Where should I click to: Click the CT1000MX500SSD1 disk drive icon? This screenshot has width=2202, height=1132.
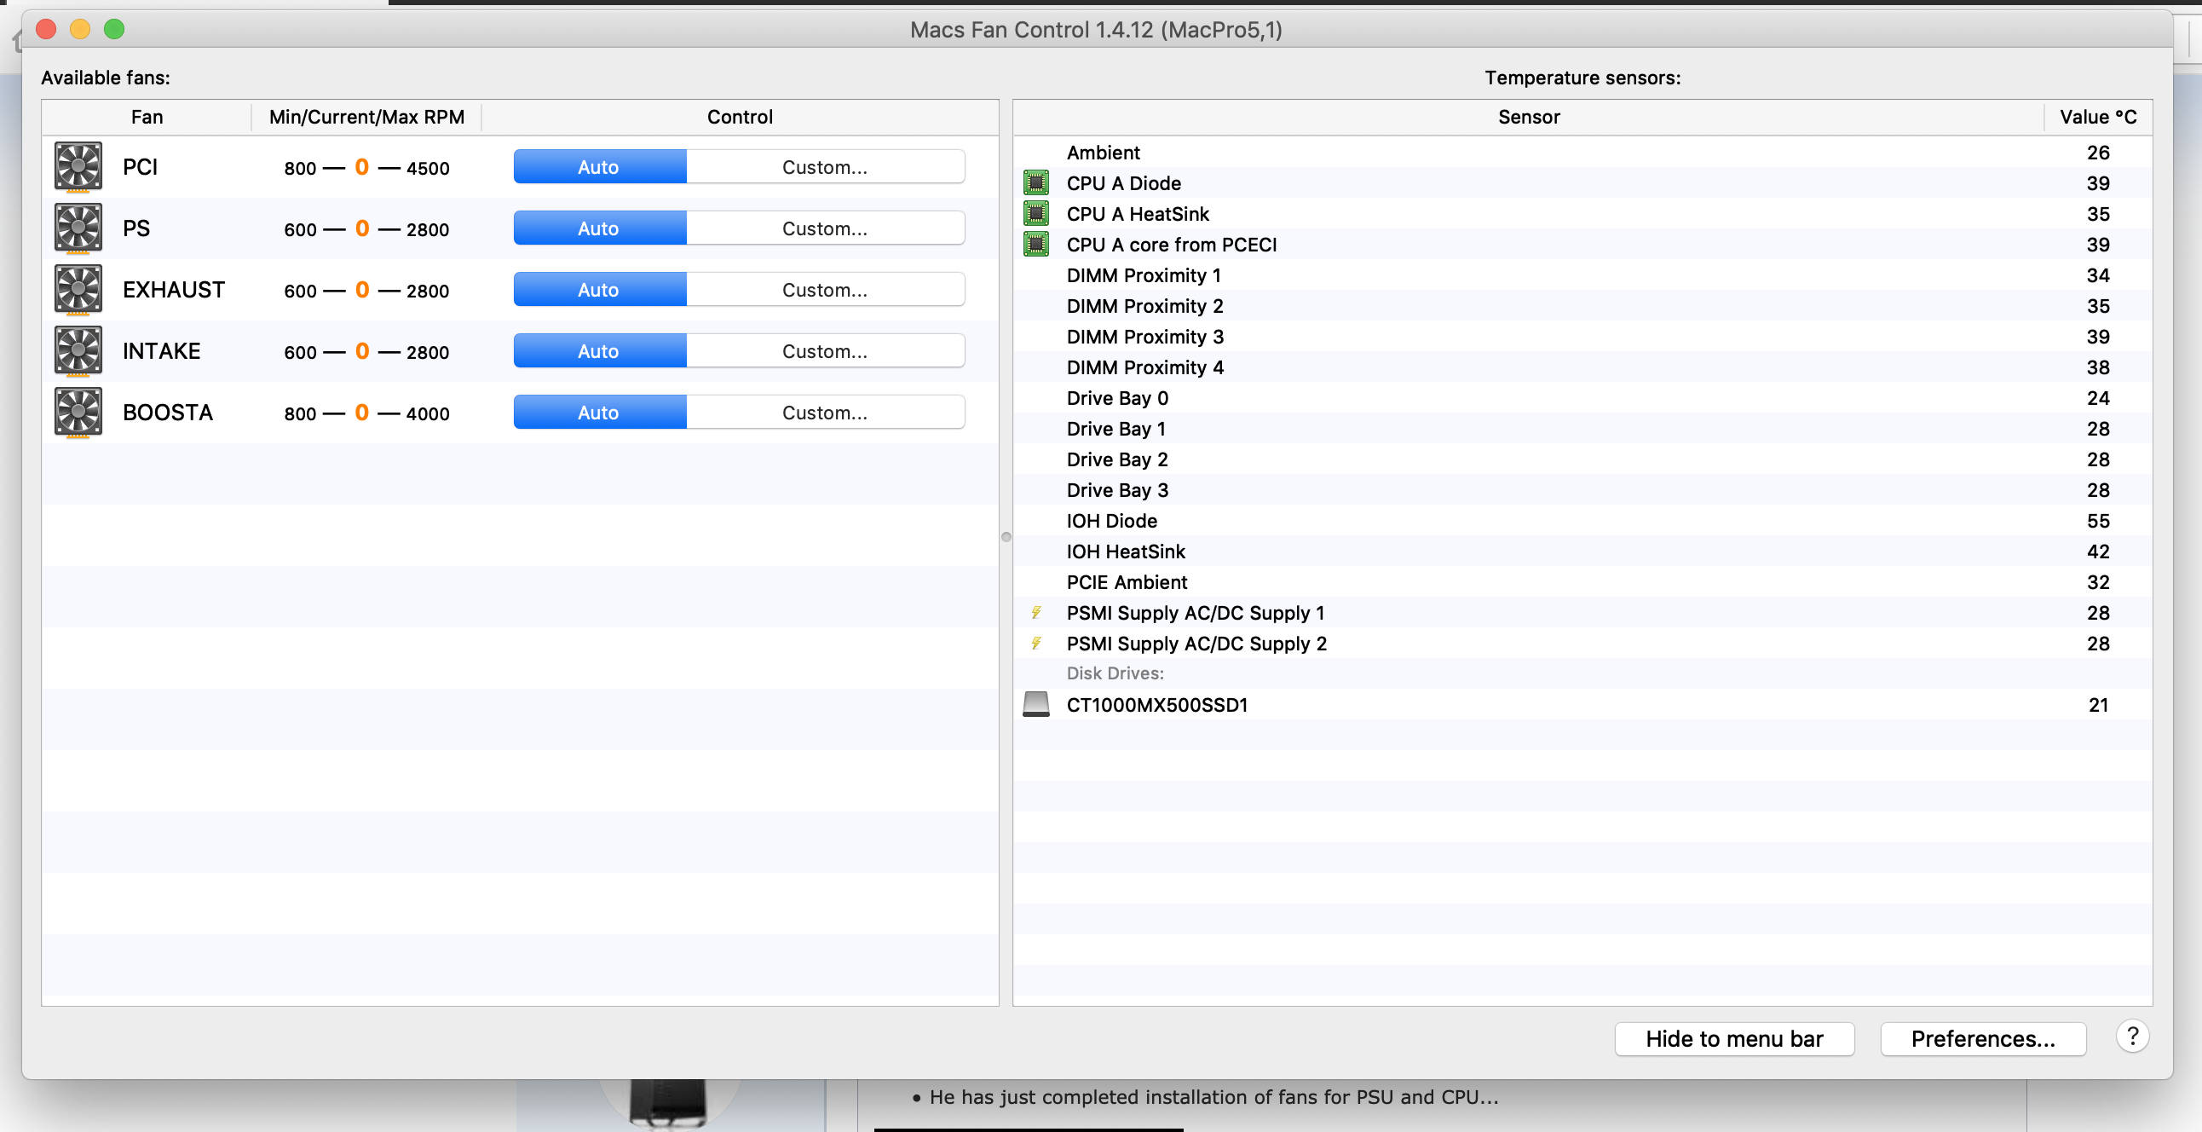tap(1036, 704)
